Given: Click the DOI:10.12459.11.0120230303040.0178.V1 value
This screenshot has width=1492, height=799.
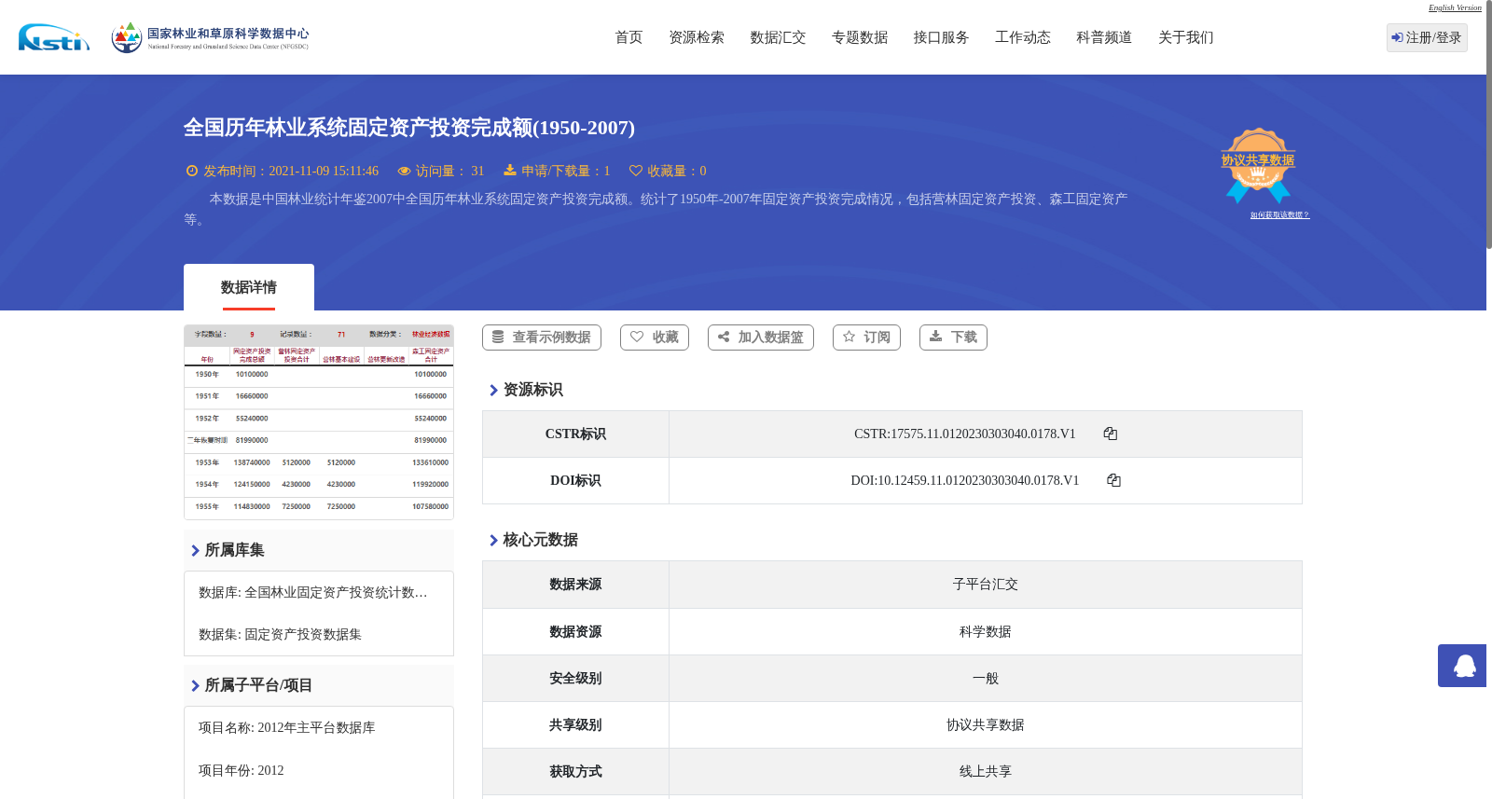Looking at the screenshot, I should coord(965,480).
